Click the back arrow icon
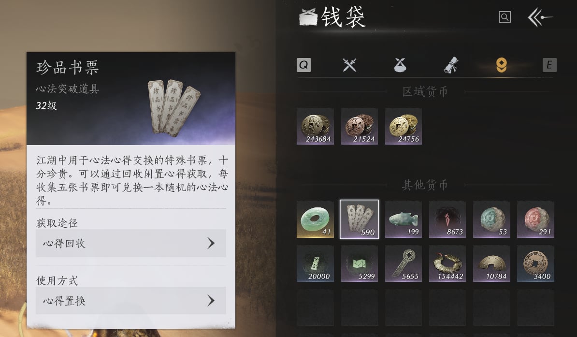 (540, 17)
